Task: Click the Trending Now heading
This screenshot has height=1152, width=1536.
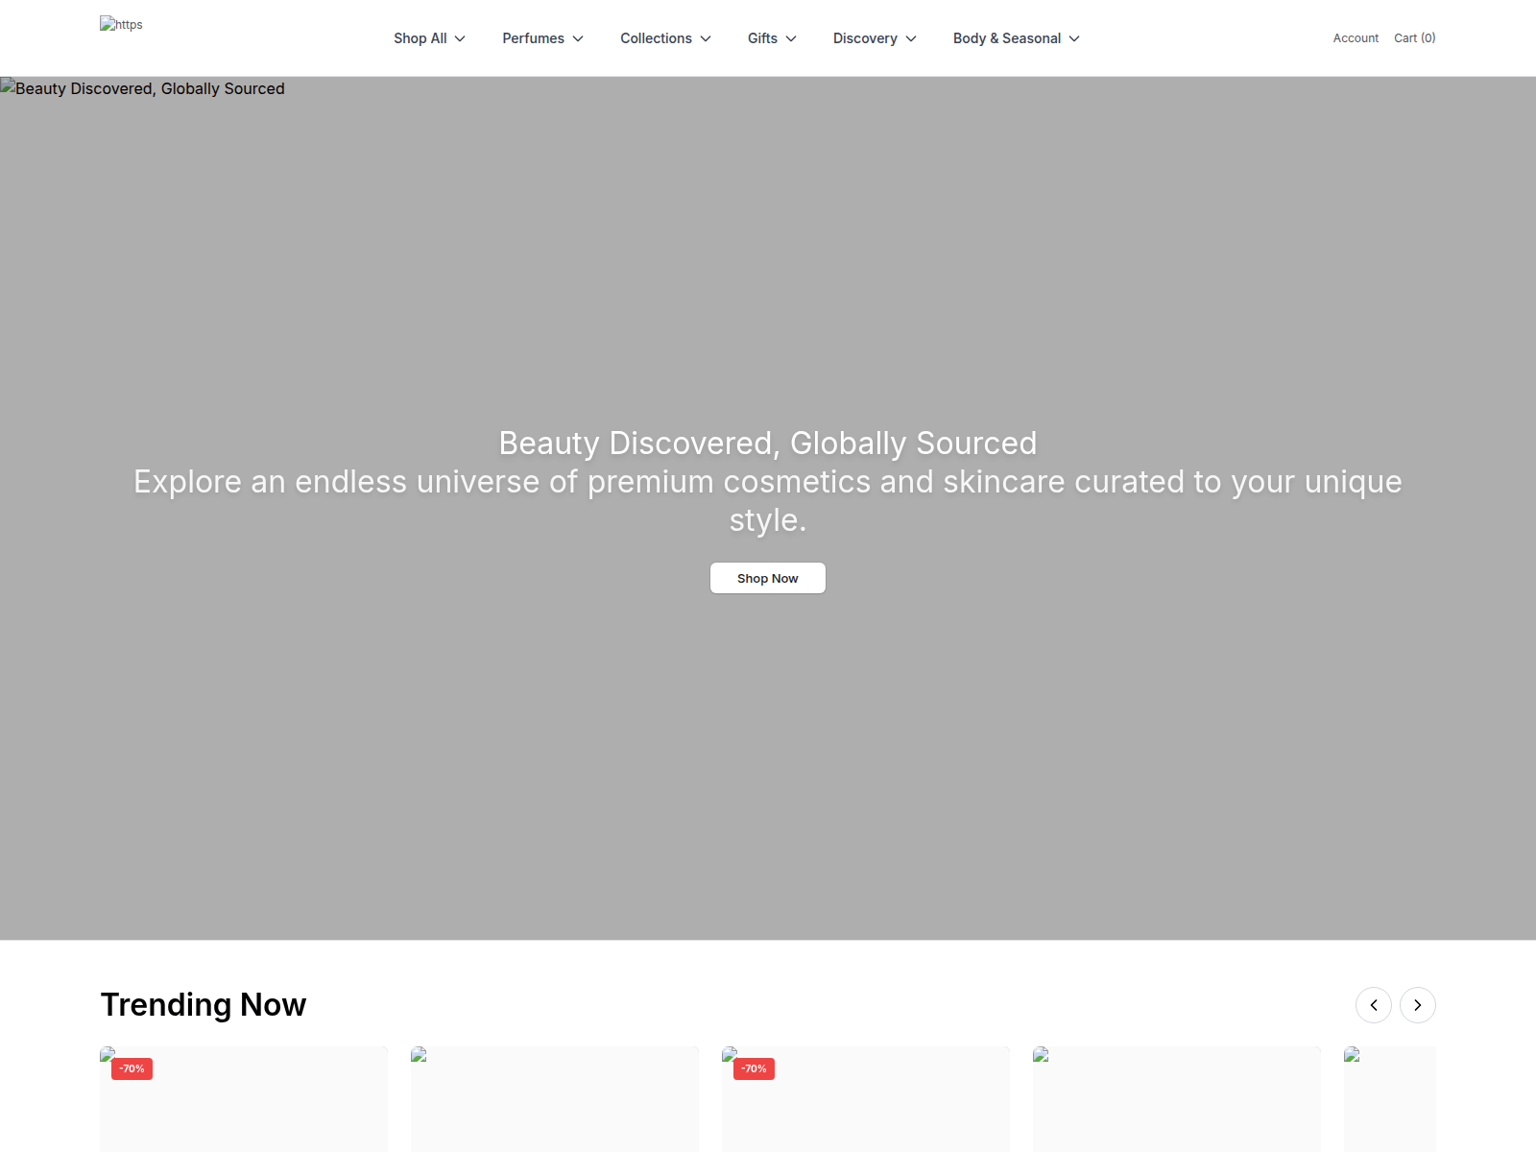Action: coord(204,1005)
